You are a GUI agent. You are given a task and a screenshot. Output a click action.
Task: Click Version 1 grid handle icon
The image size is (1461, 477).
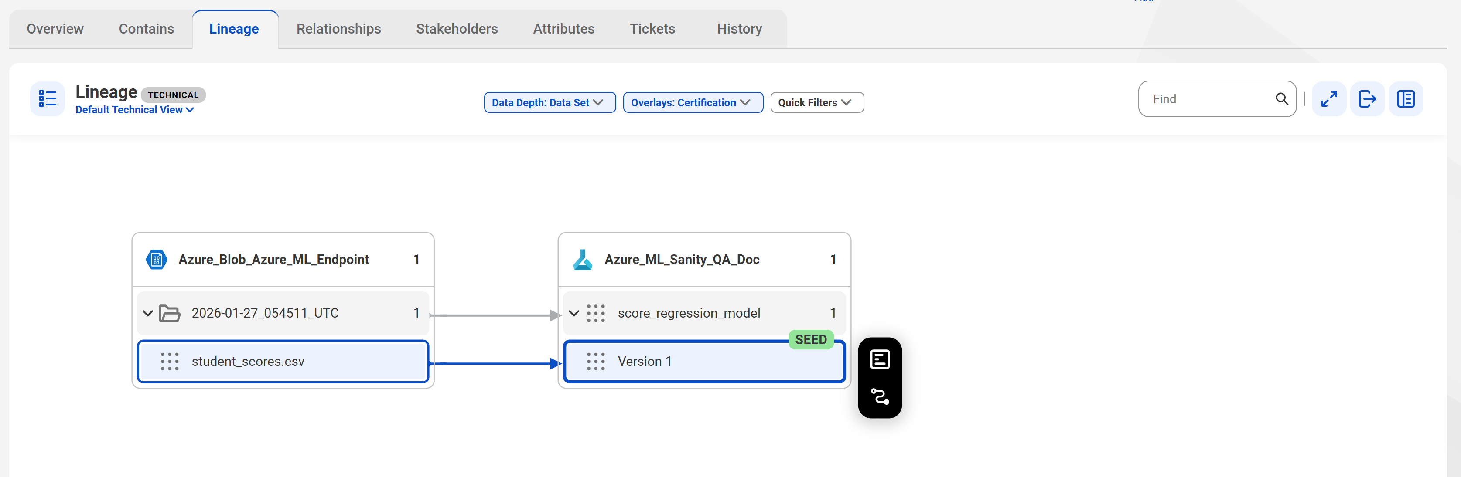click(x=595, y=362)
